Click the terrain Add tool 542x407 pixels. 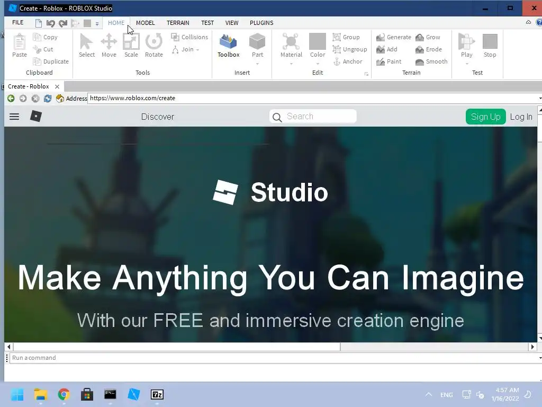point(387,49)
